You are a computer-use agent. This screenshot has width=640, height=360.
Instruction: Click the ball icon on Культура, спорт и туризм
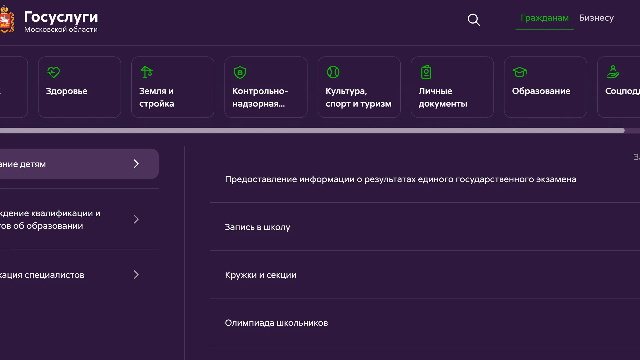click(333, 72)
